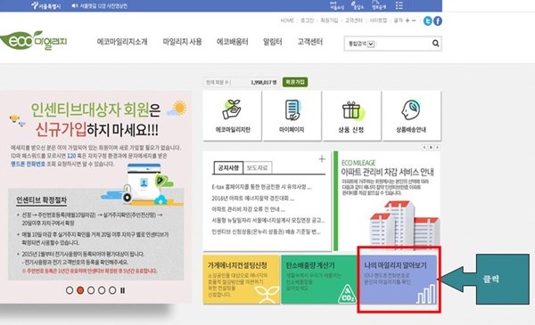
Task: Open 고객센터 main menu
Action: pos(309,42)
